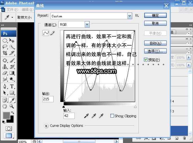Click the 输入 value field
Screen dimensions: 193x143
(69, 116)
